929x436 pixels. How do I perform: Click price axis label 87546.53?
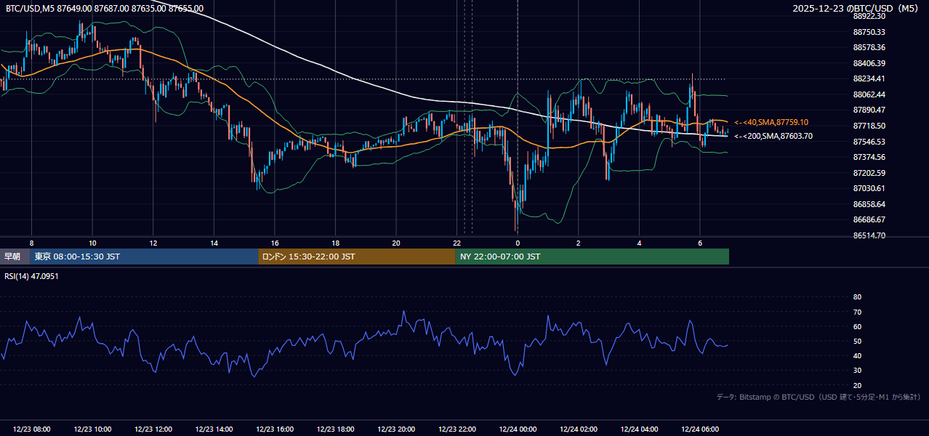(x=869, y=142)
